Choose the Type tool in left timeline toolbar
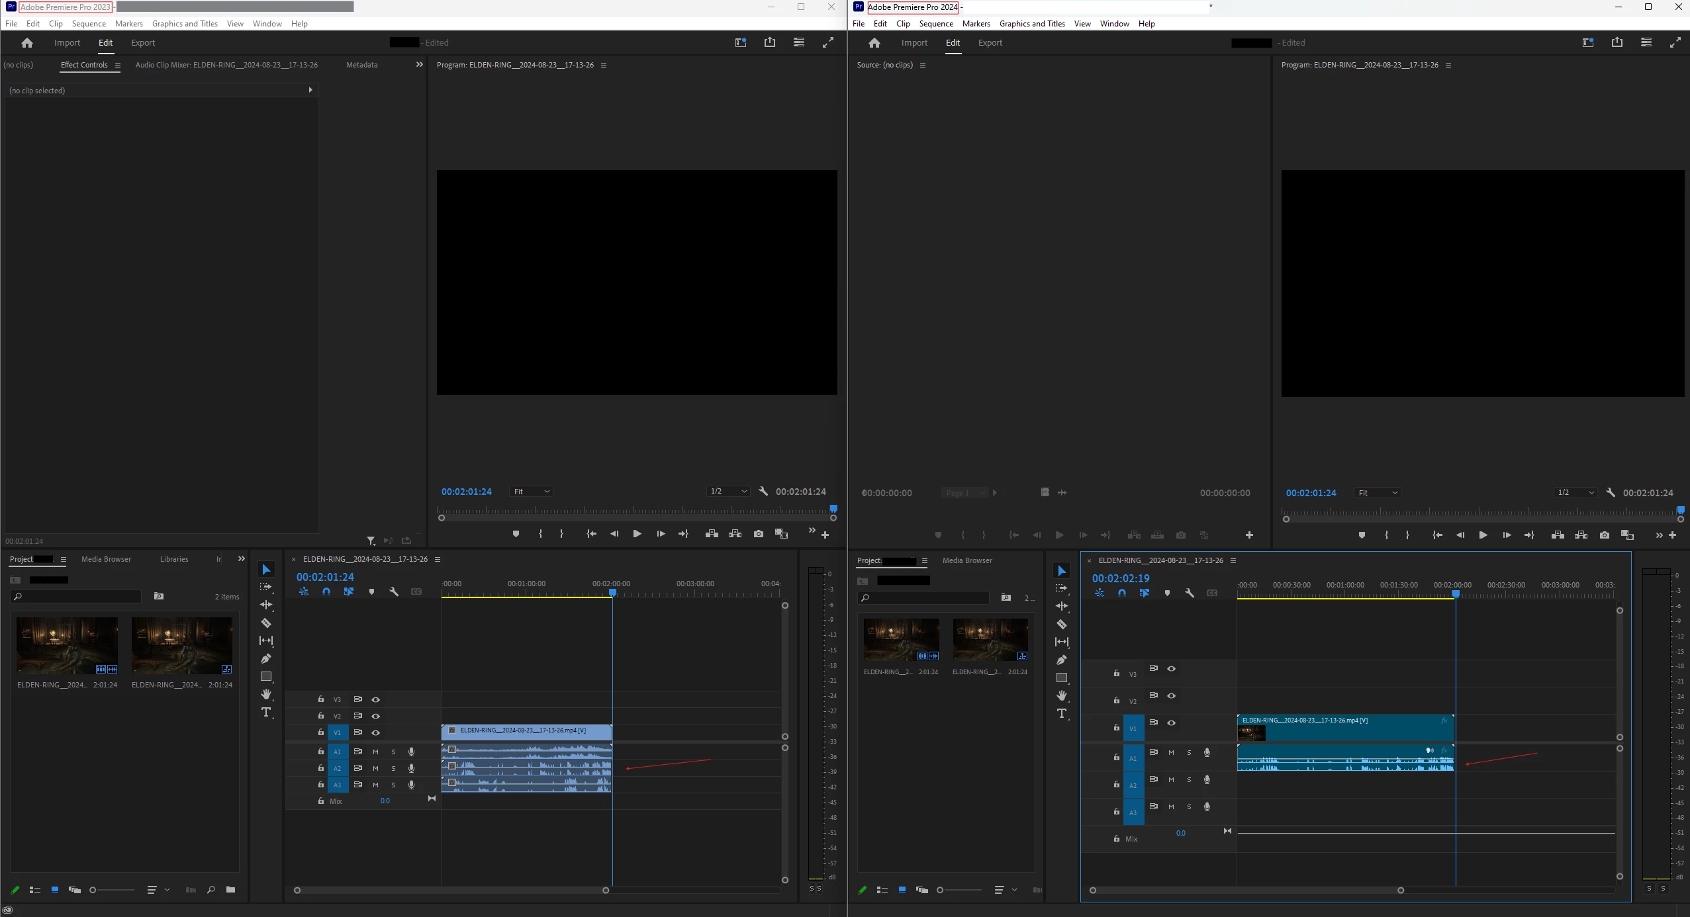 pyautogui.click(x=266, y=713)
